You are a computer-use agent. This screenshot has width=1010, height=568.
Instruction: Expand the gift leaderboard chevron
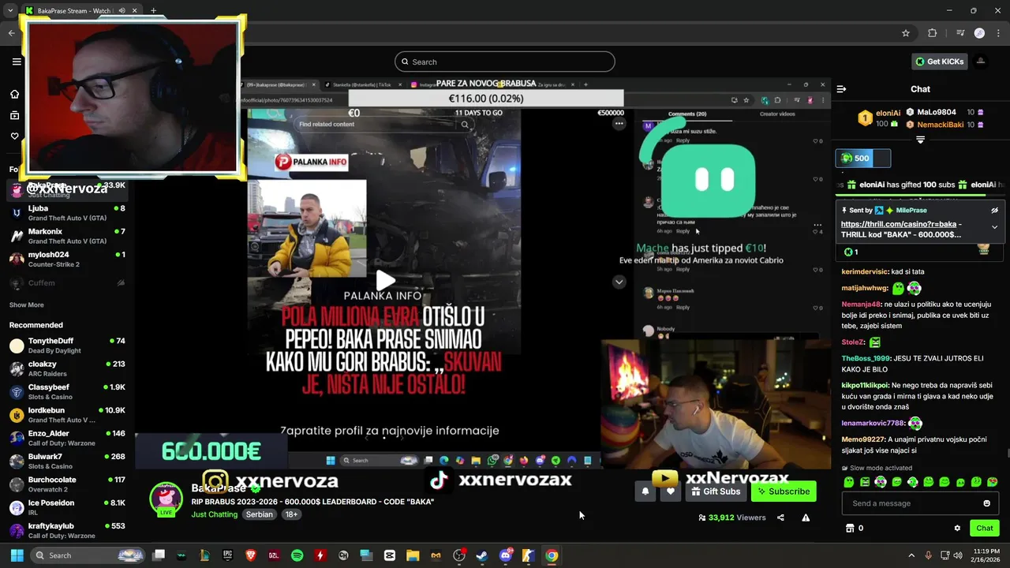pyautogui.click(x=920, y=140)
